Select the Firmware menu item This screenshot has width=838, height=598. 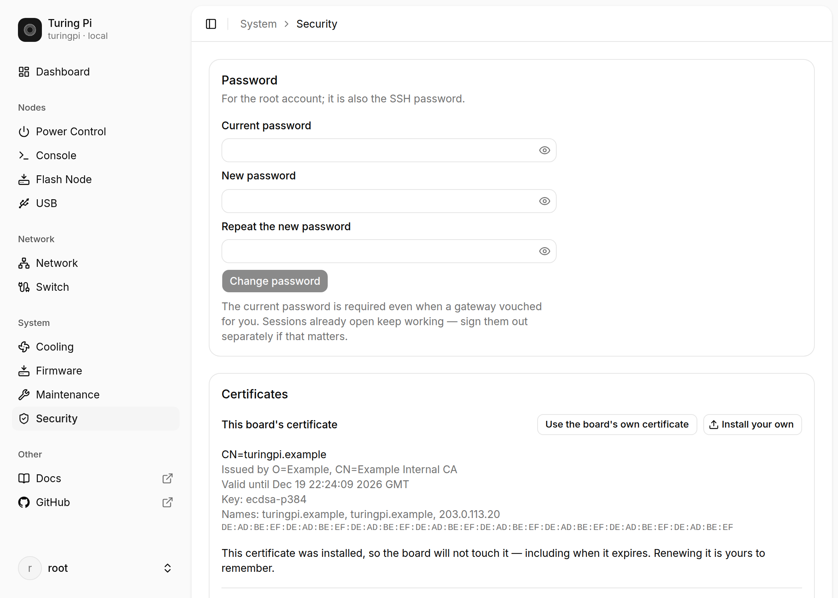[96, 371]
